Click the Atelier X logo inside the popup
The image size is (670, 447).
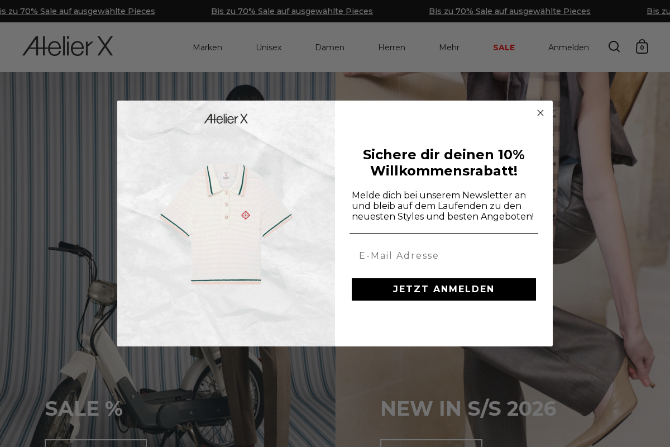click(x=226, y=118)
